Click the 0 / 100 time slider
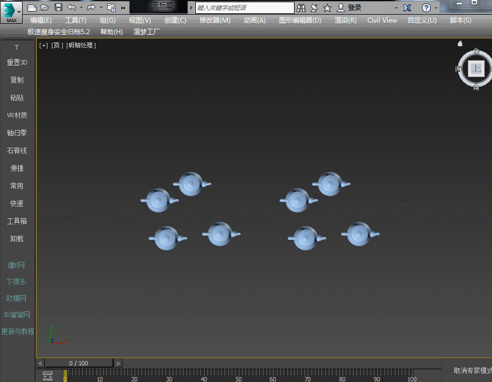This screenshot has height=382, width=492. (x=79, y=363)
